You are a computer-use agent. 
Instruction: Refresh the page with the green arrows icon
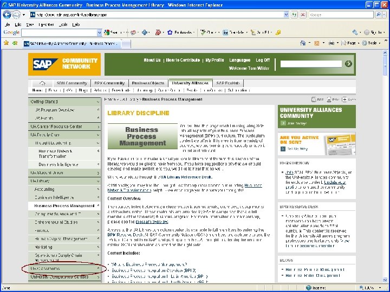point(295,15)
